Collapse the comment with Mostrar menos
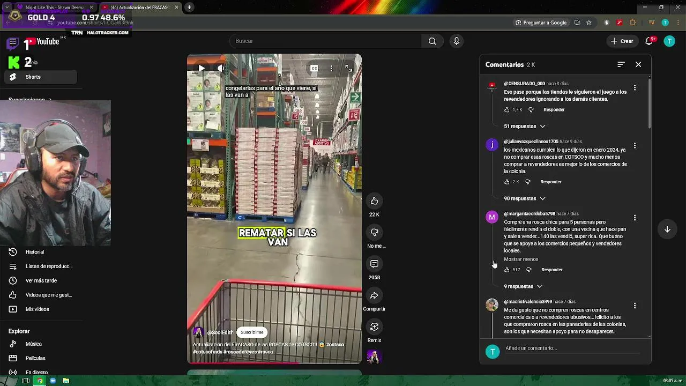The height and width of the screenshot is (386, 686). point(521,259)
